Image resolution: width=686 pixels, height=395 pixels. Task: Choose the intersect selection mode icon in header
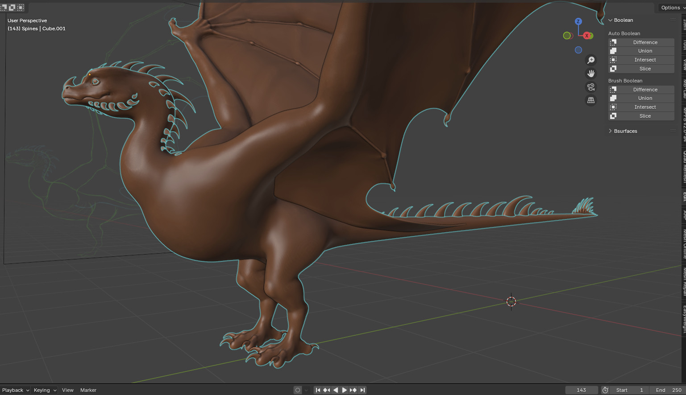click(x=21, y=8)
